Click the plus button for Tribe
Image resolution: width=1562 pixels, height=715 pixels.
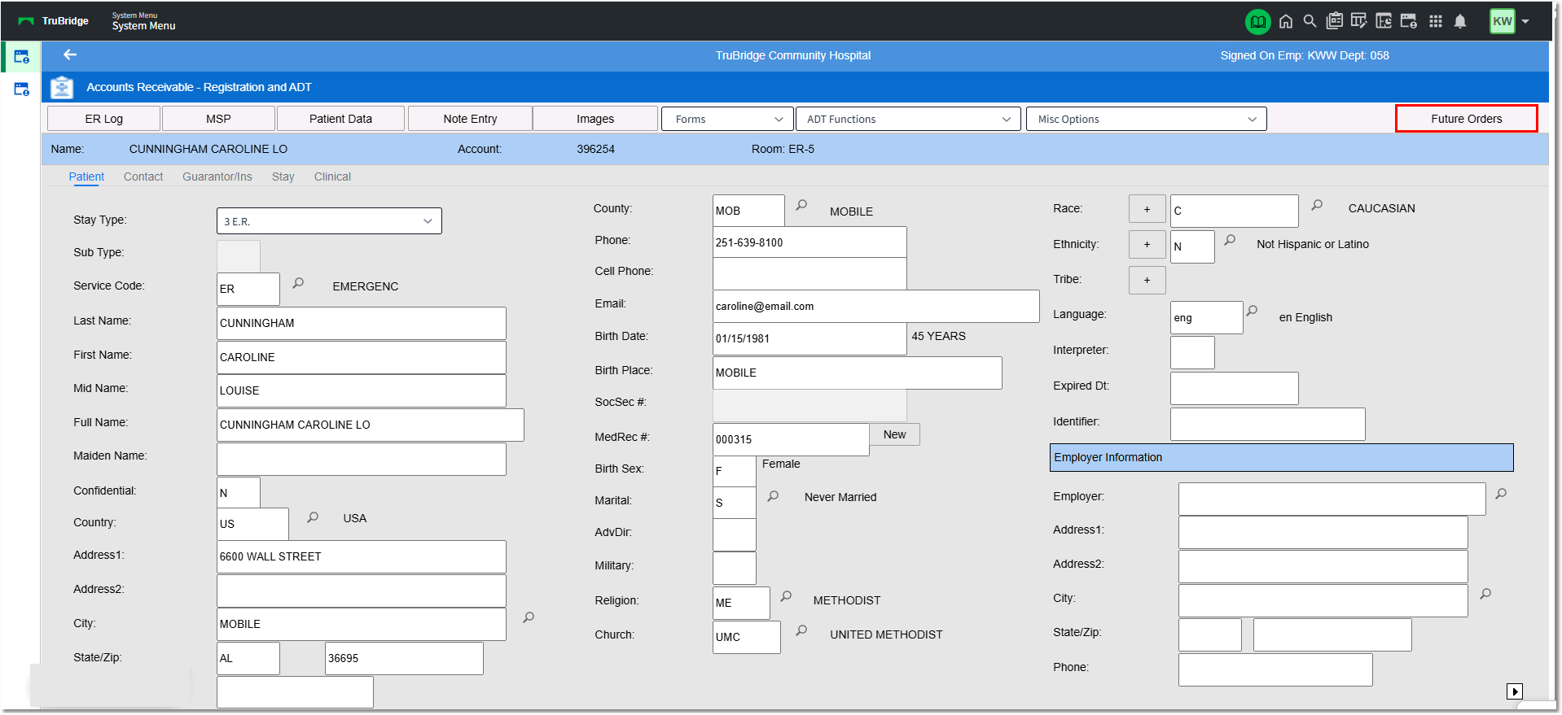[1147, 280]
